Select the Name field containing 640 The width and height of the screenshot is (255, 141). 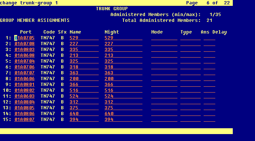click(x=84, y=114)
